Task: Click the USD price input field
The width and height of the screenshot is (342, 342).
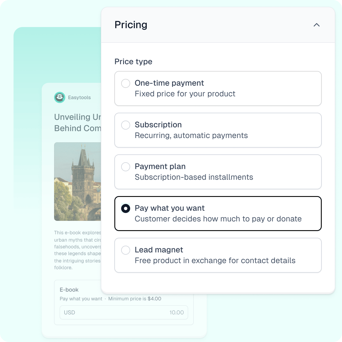Action: click(x=124, y=312)
